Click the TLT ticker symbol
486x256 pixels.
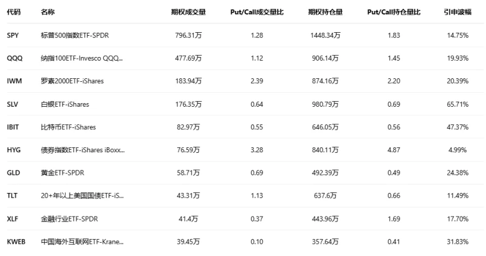tap(12, 195)
